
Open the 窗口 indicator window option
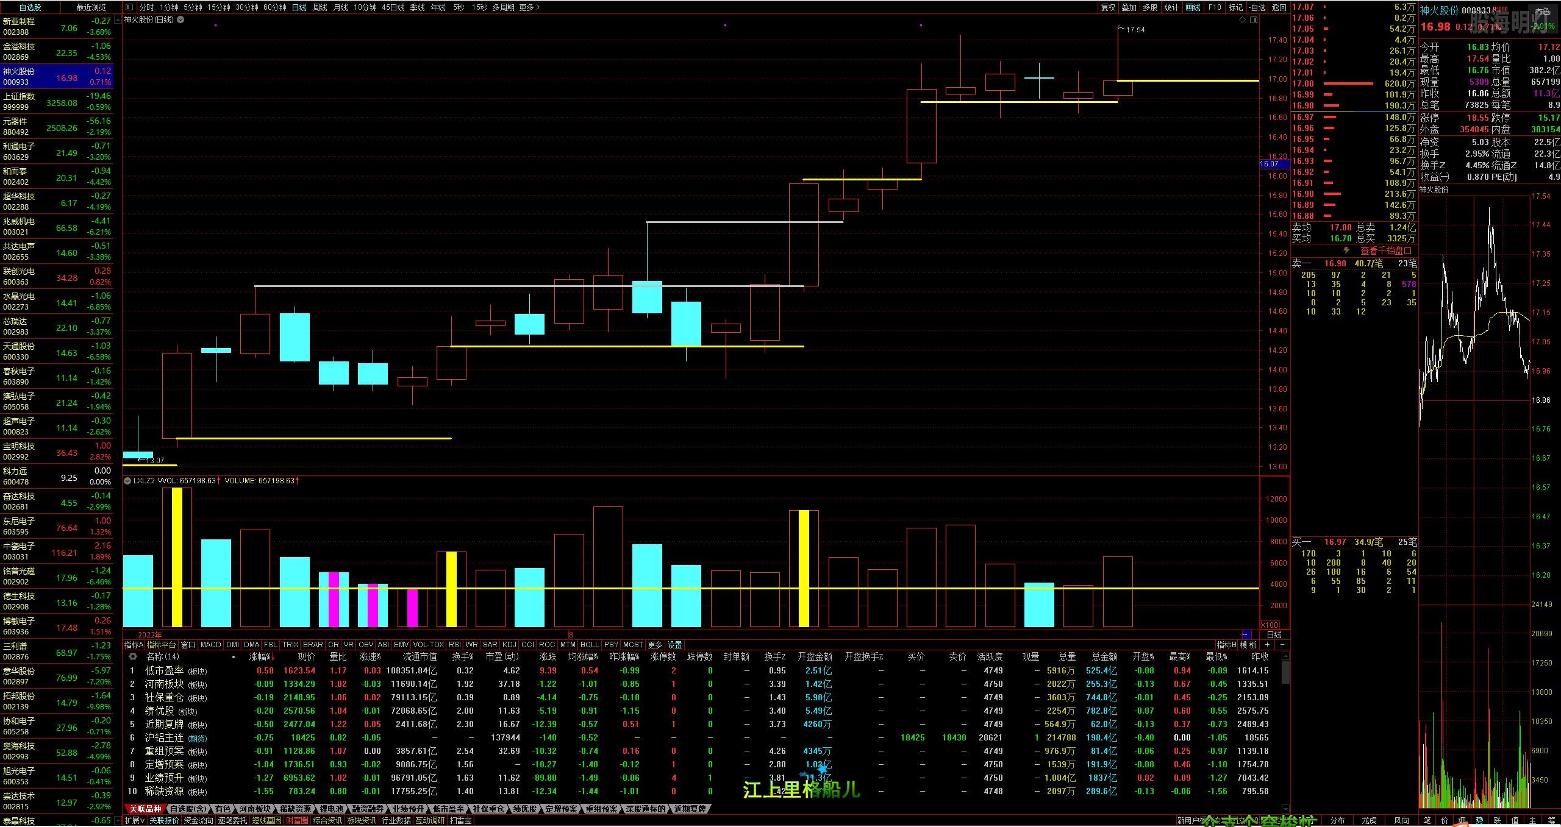coord(188,645)
